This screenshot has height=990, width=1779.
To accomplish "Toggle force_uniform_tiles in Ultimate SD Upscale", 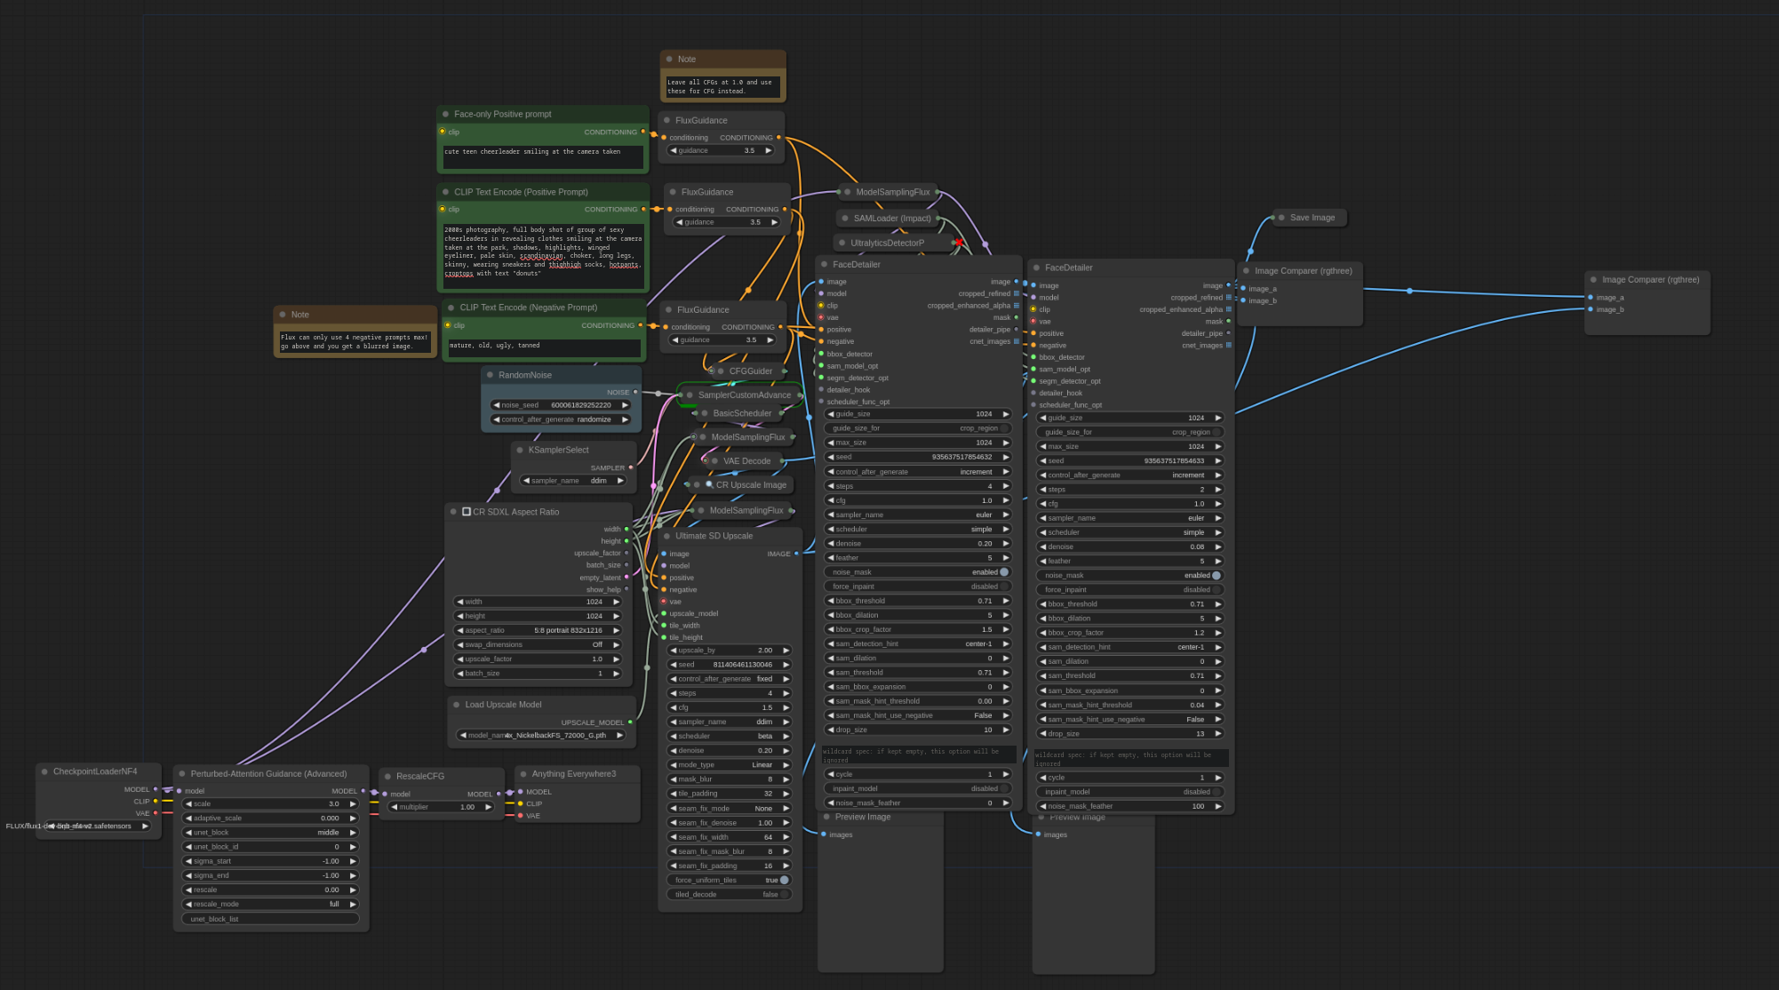I will pos(784,880).
